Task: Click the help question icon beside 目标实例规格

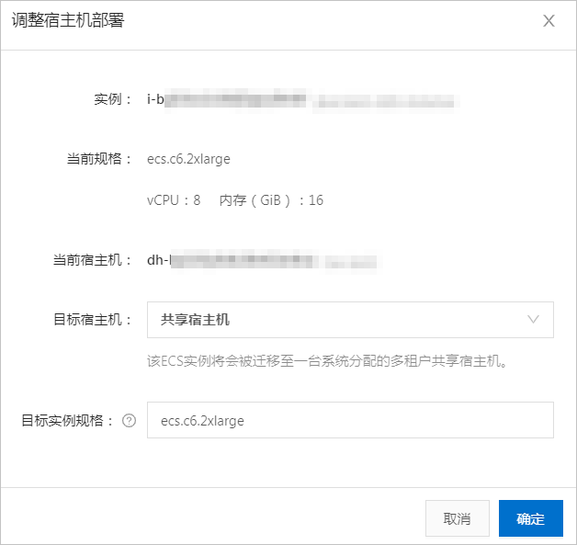Action: (x=130, y=420)
